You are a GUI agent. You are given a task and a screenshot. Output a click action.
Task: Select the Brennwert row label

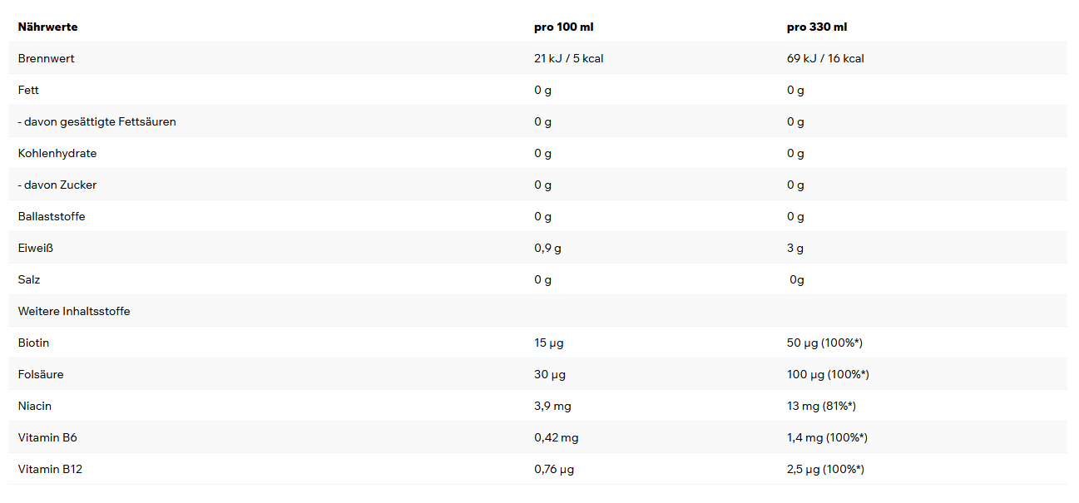point(46,59)
